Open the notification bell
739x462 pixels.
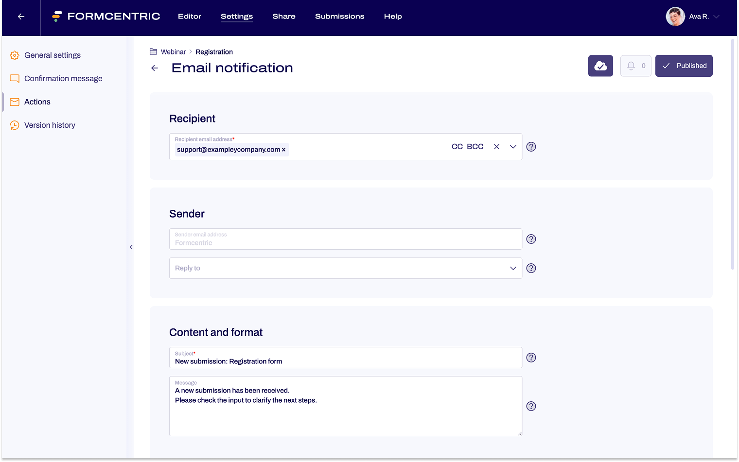point(635,66)
